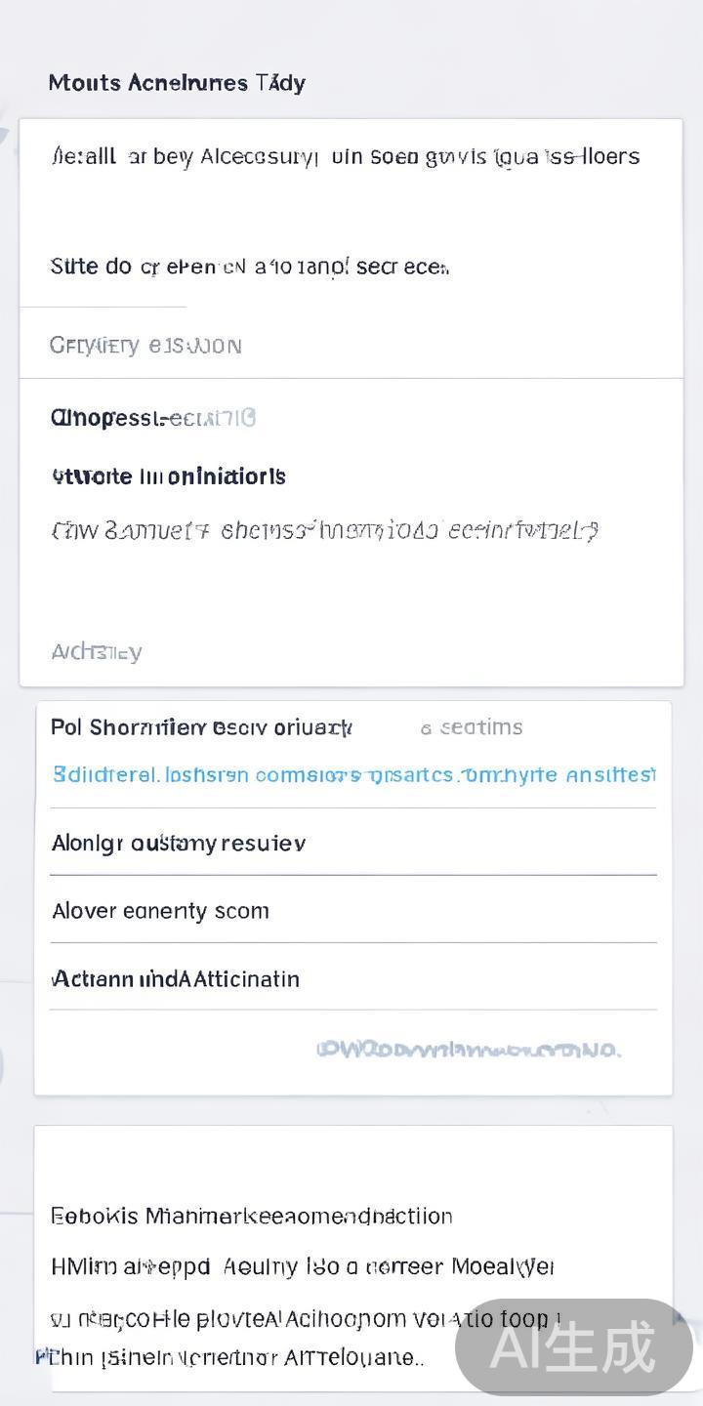This screenshot has height=1406, width=703.
Task: Click the italic "Chw 8amuet7" description line
Action: click(324, 531)
